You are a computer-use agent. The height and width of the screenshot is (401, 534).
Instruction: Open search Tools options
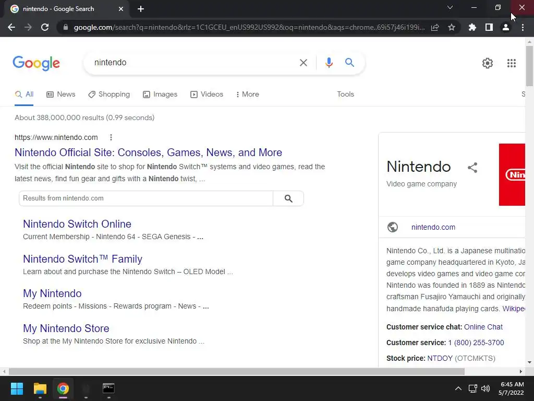[345, 95]
